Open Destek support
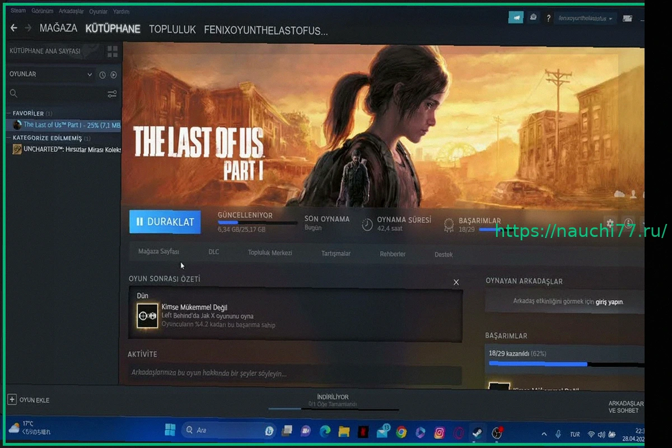The height and width of the screenshot is (448, 672). pos(444,255)
